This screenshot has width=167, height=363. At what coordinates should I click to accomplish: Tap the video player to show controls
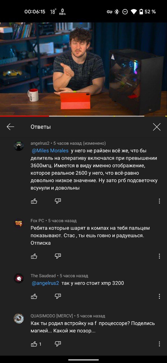83,69
